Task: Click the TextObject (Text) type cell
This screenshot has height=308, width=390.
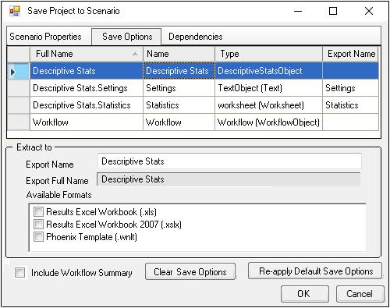Action: tap(268, 88)
